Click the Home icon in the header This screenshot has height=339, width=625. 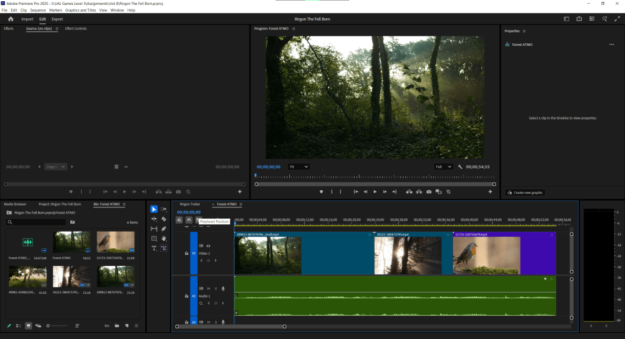pyautogui.click(x=10, y=19)
